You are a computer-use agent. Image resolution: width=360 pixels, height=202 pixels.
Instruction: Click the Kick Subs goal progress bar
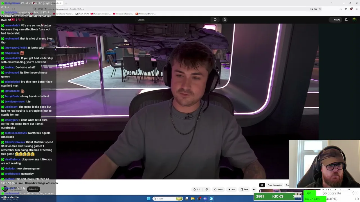click(x=332, y=199)
